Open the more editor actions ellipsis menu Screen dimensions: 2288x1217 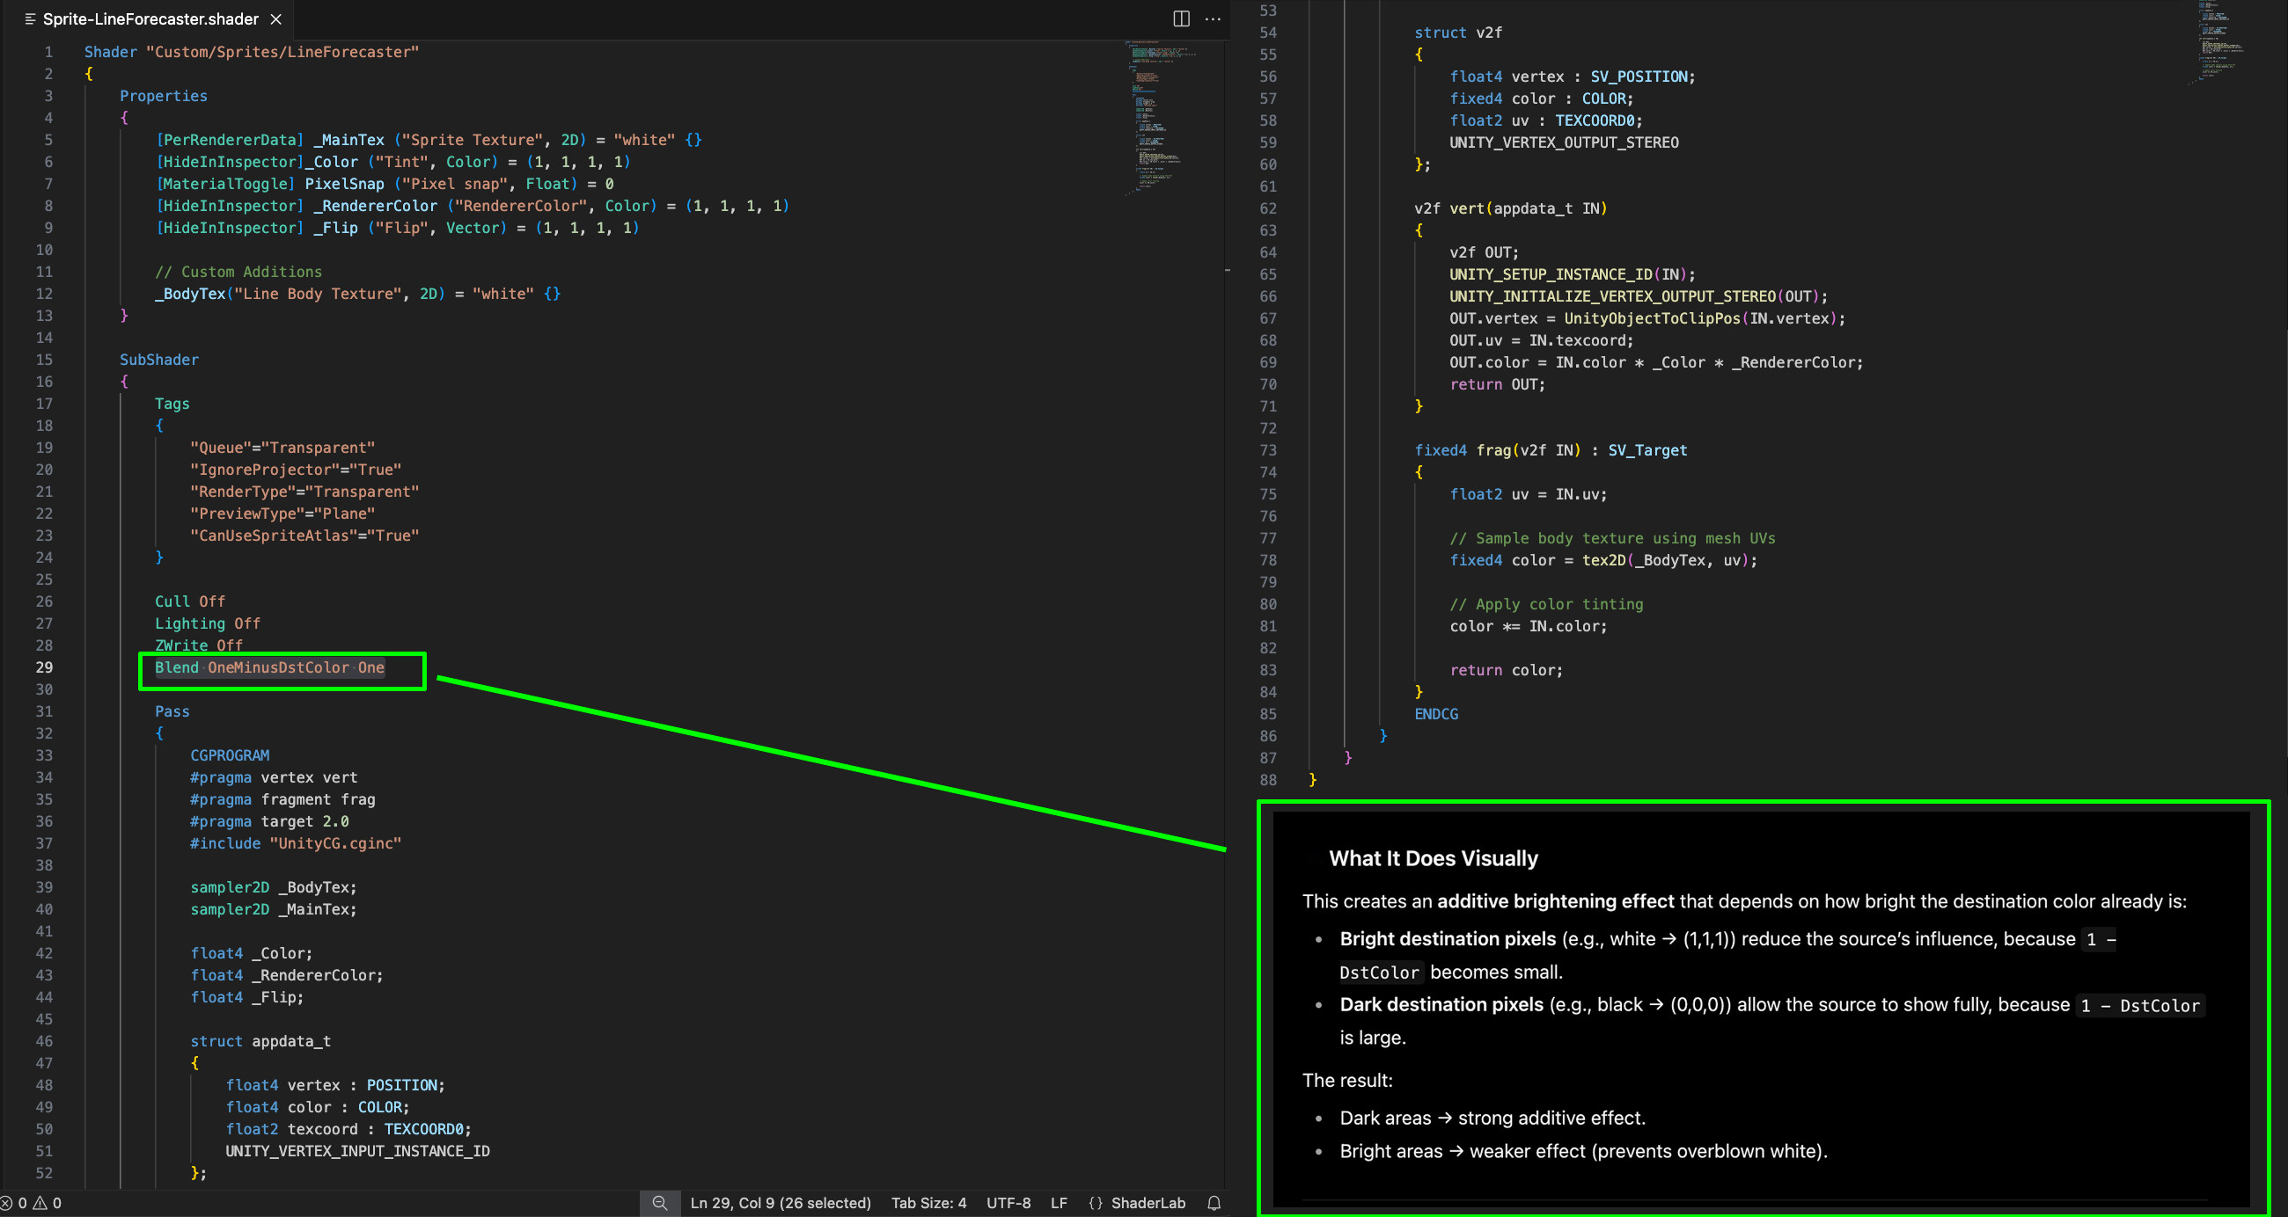[x=1214, y=18]
